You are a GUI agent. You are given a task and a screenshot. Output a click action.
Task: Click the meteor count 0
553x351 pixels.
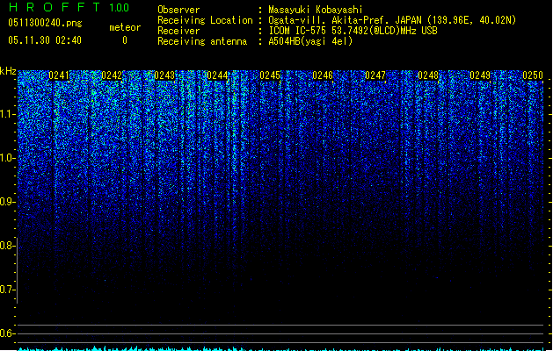[x=125, y=40]
